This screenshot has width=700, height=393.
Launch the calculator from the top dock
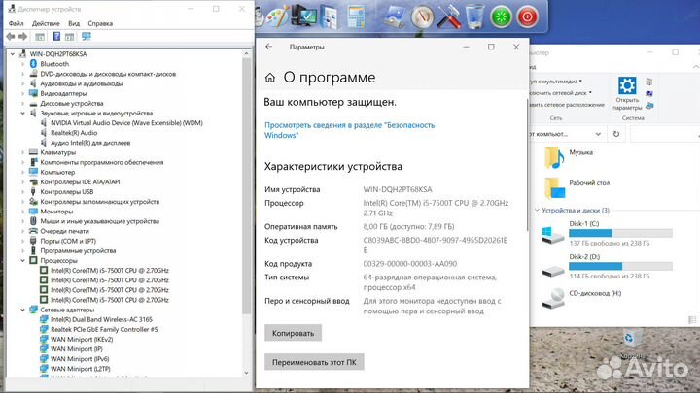[356, 16]
